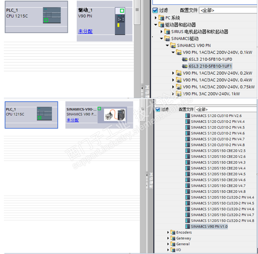Screen dimensions: 258x254
Task: Toggle 过滤 checkbox above SINAMICS S120 list
Action: pos(158,109)
